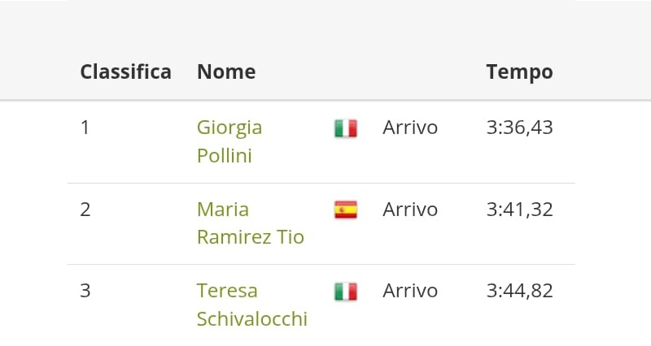Screen dimensions: 651x346
Task: Click Arrivo status in Giorgia Pollini row
Action: tap(410, 128)
